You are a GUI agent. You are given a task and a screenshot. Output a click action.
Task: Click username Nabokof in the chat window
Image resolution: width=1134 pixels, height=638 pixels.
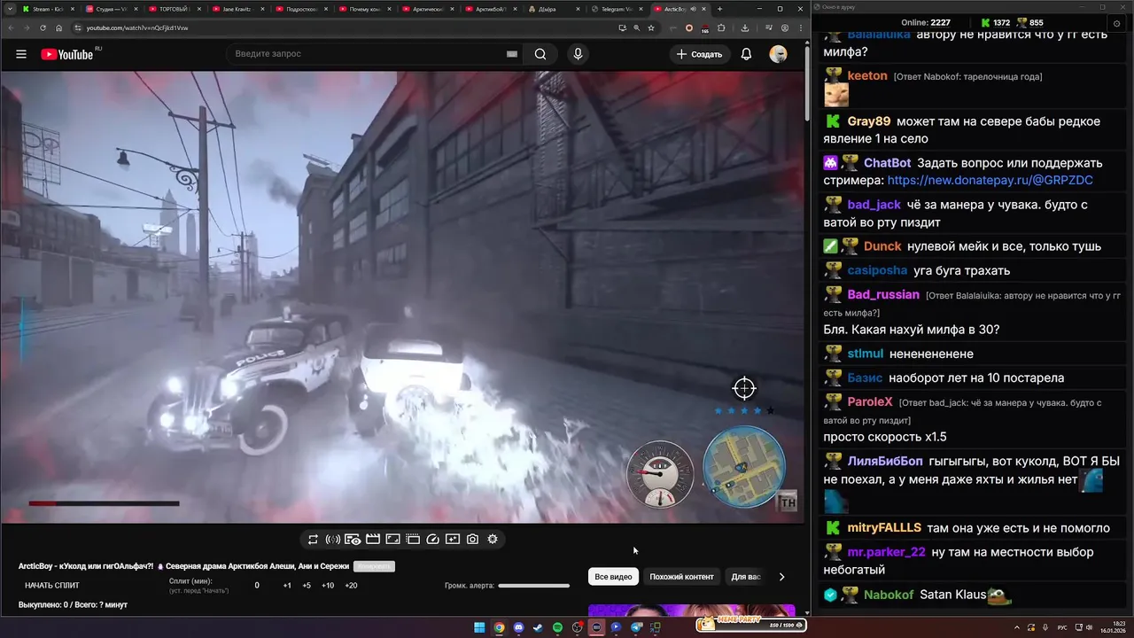point(888,595)
